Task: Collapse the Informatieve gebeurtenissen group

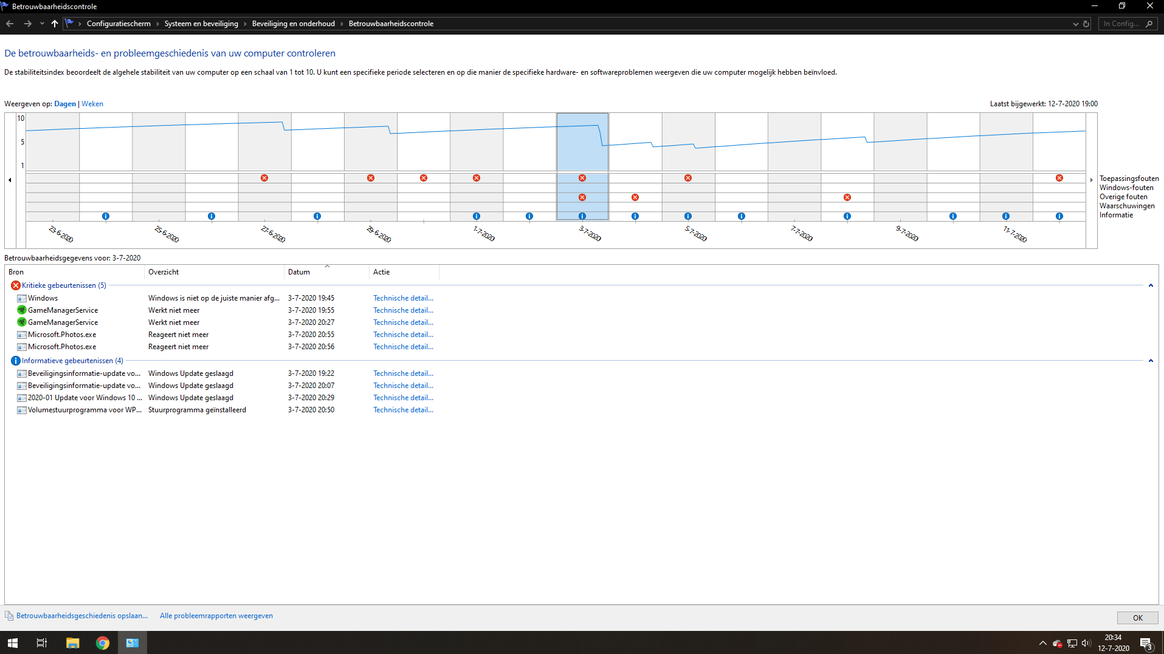Action: coord(1150,361)
